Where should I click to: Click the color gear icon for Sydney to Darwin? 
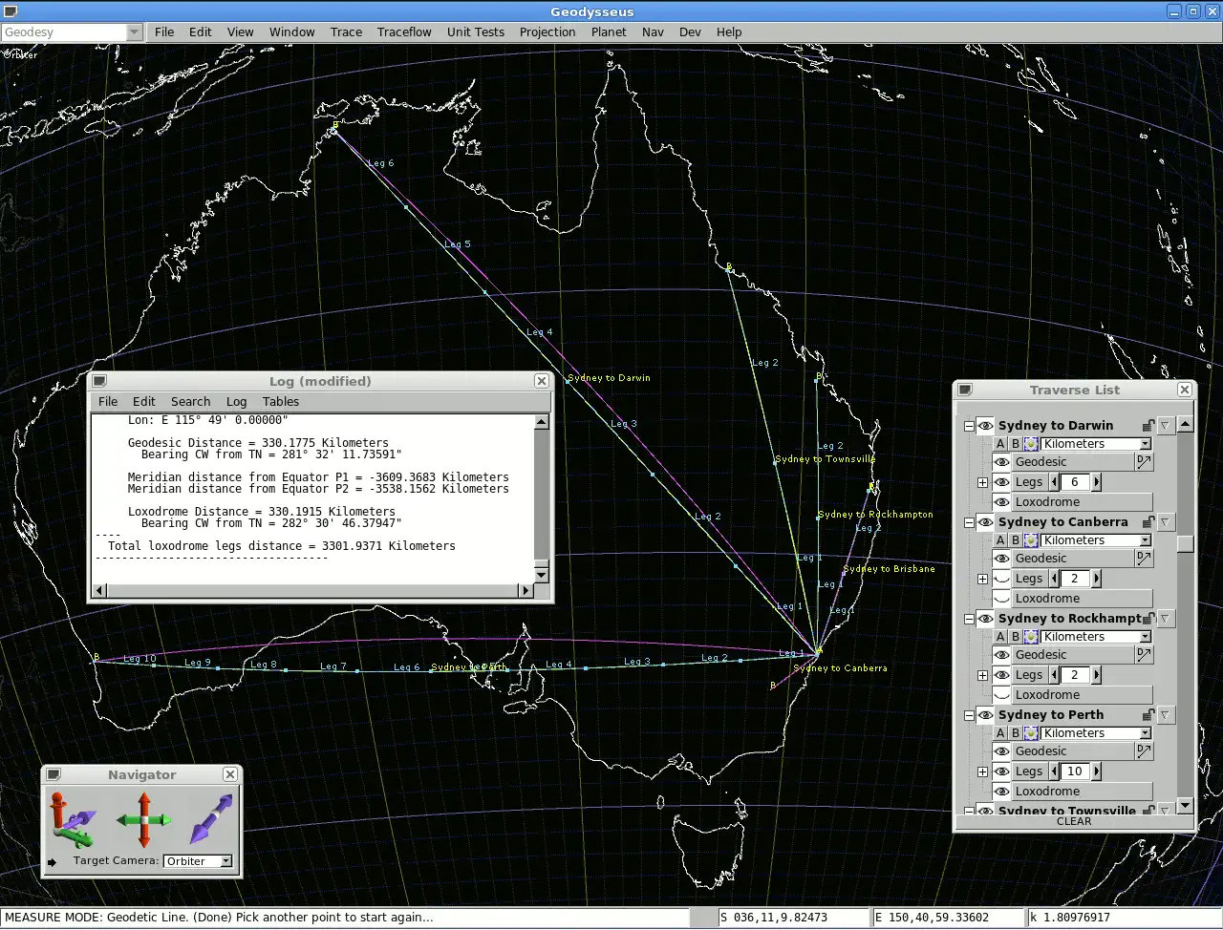[1032, 444]
